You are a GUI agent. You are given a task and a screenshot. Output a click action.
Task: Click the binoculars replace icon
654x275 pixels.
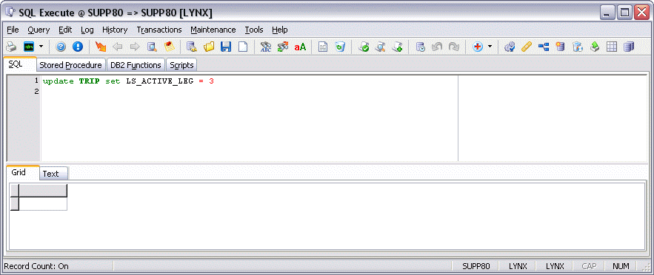pyautogui.click(x=283, y=47)
